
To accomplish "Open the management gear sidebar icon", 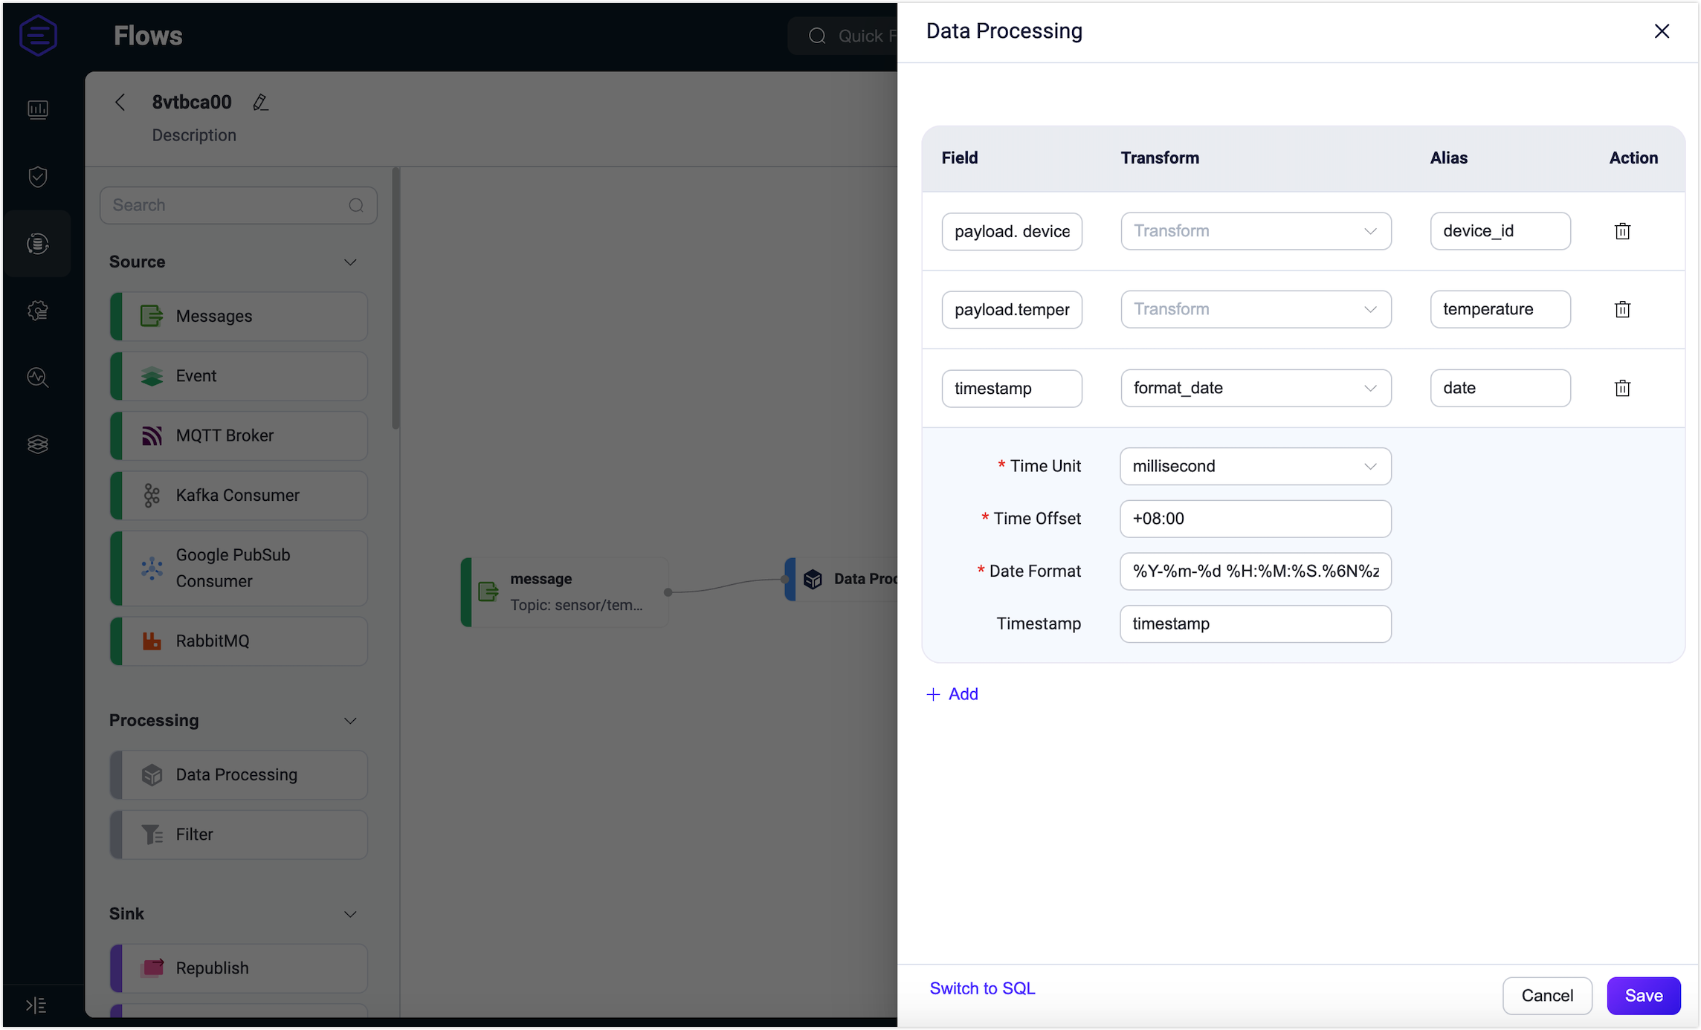I will [38, 311].
